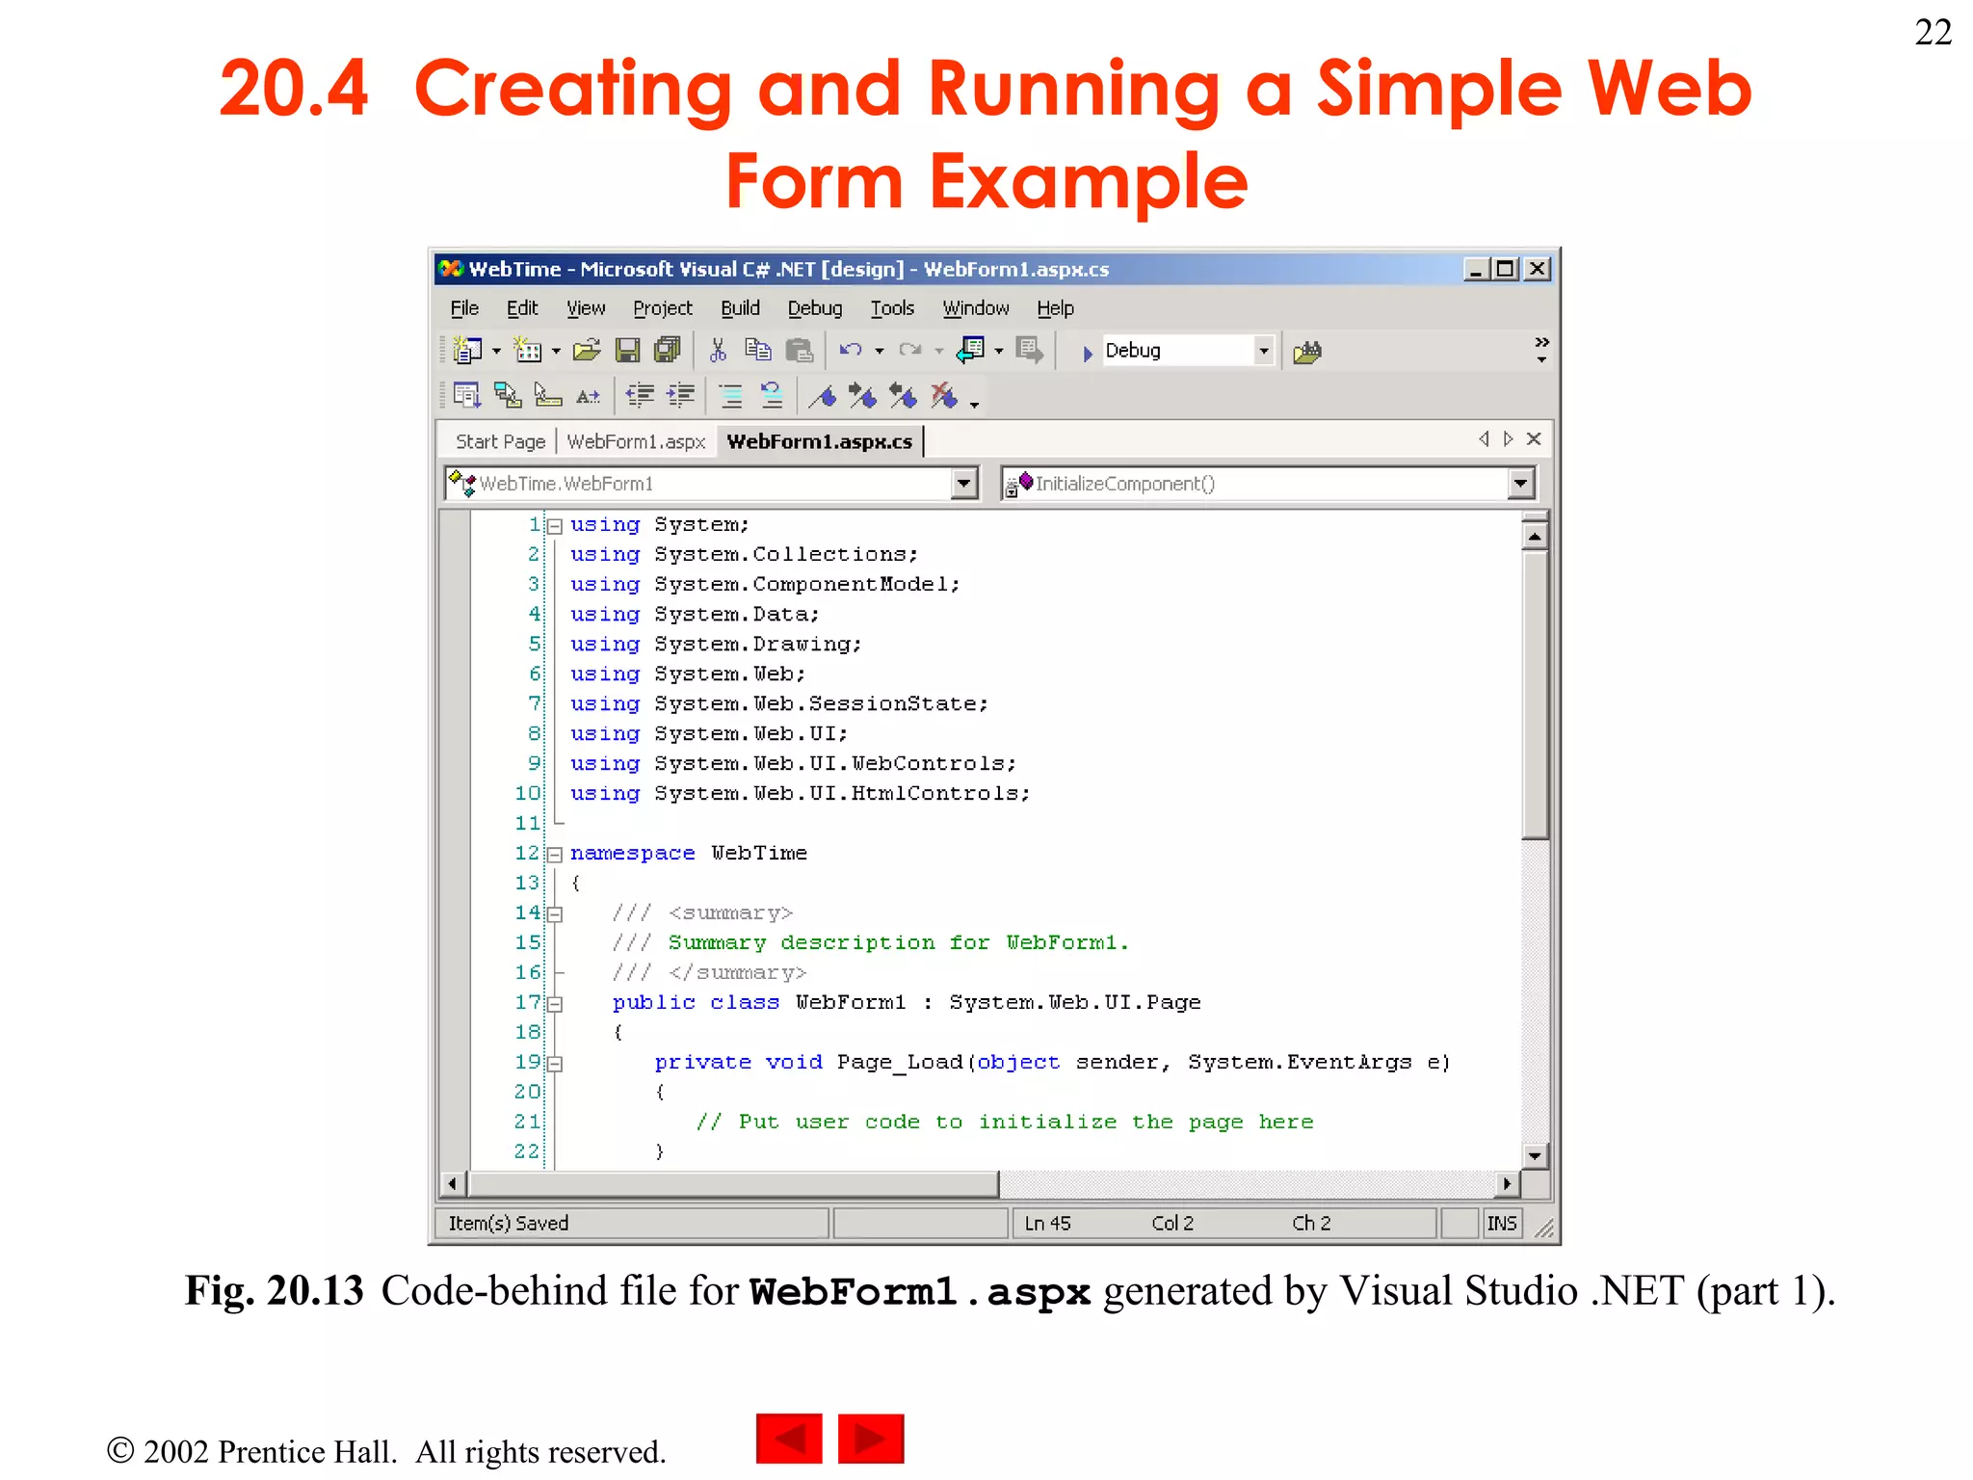Go to previous bookmark flag icon

click(x=904, y=396)
